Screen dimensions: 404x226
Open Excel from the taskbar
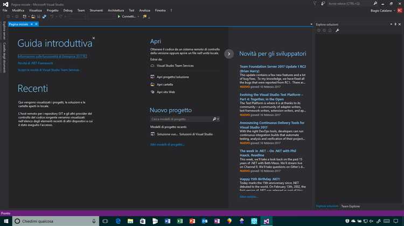(x=180, y=221)
